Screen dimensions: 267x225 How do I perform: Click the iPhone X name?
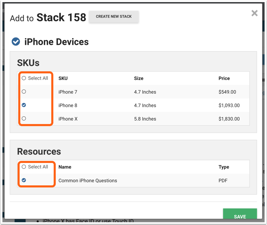pyautogui.click(x=68, y=119)
